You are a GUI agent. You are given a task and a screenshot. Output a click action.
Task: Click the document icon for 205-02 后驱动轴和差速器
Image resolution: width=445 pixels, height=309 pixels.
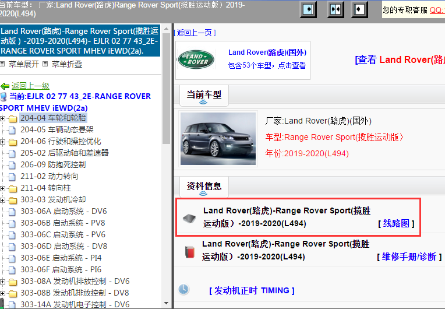12,153
